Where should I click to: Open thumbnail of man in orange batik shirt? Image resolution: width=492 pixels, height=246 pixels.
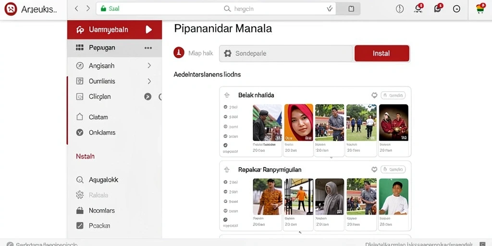267,197
